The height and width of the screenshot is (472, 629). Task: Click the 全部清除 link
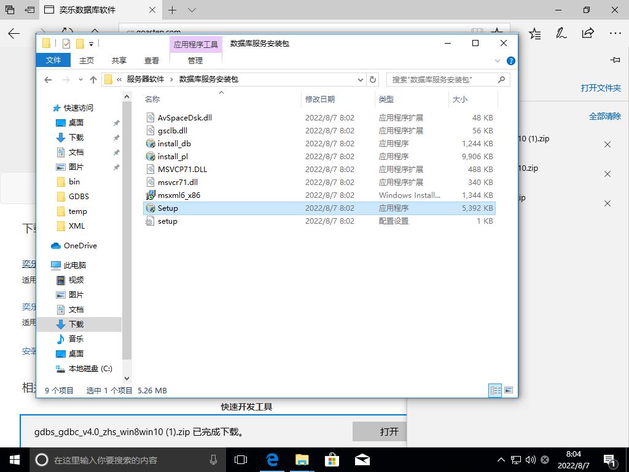tap(604, 116)
